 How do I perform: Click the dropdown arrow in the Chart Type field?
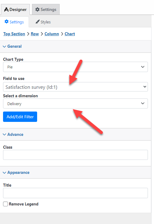[x=143, y=67]
